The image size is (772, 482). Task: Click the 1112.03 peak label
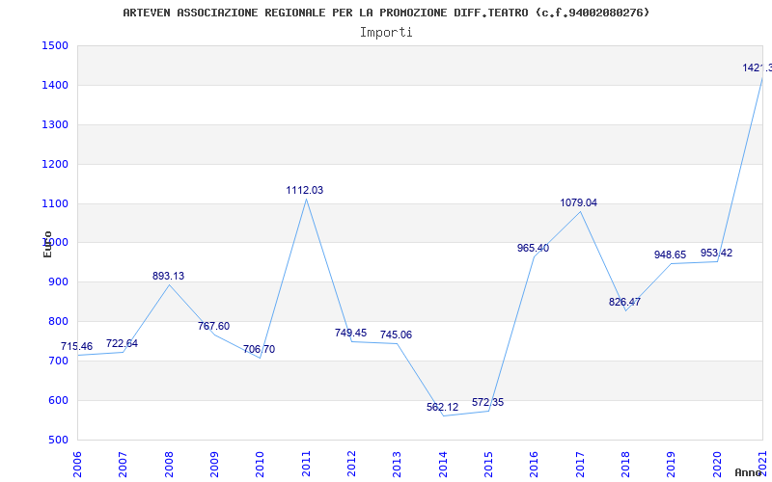(305, 190)
